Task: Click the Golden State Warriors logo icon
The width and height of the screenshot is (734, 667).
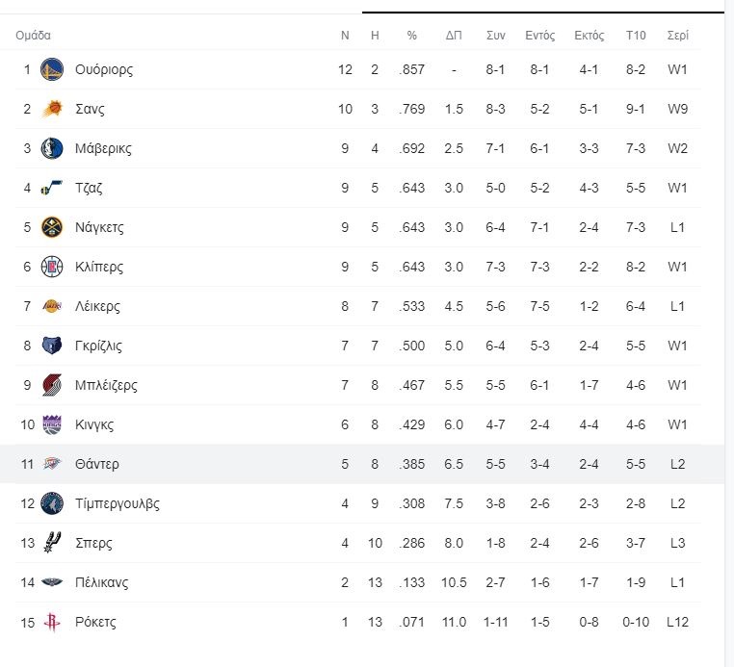Action: coord(51,69)
